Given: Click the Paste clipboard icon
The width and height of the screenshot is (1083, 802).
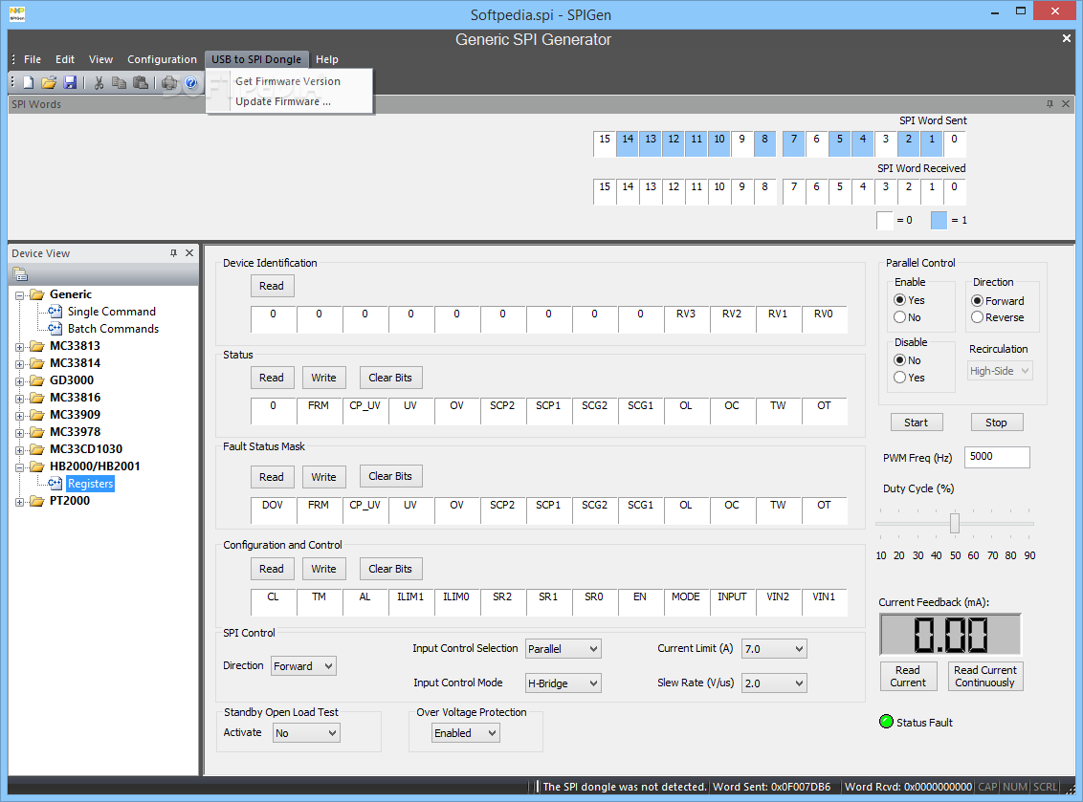Looking at the screenshot, I should click(141, 83).
